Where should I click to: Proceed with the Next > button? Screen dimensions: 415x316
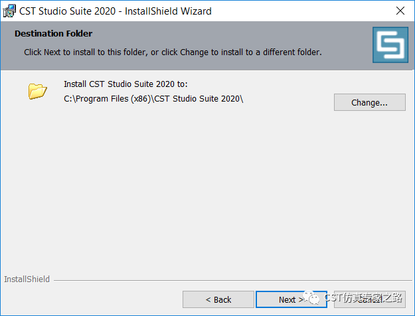[x=291, y=299]
